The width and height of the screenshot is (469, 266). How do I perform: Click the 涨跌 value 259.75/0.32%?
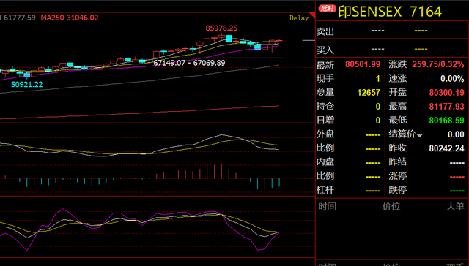[438, 64]
